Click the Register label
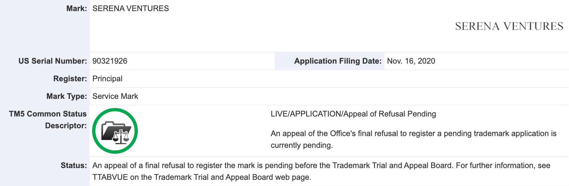 (70, 79)
